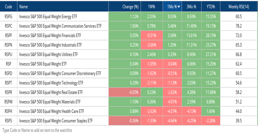Screen dimensions: 258x135
Task: Click the 1Mo % sort arrow
Action: coord(179,7)
